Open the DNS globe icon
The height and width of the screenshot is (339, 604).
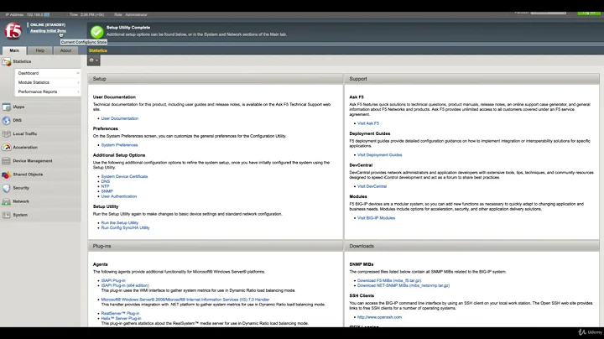coord(6,120)
